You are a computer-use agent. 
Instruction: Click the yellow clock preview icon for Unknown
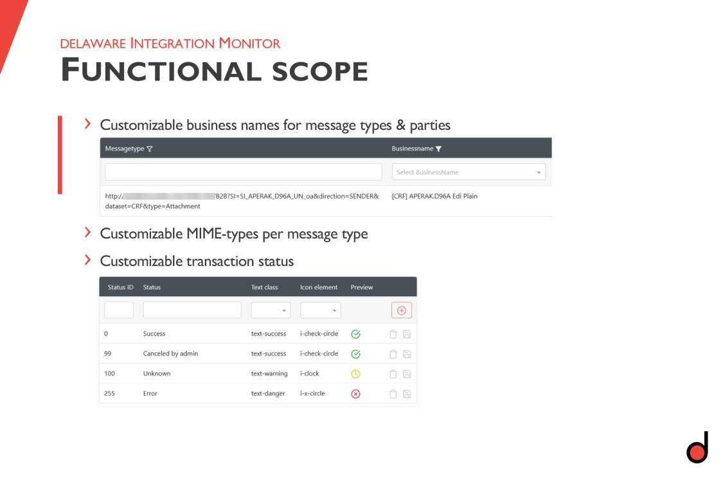click(x=355, y=374)
